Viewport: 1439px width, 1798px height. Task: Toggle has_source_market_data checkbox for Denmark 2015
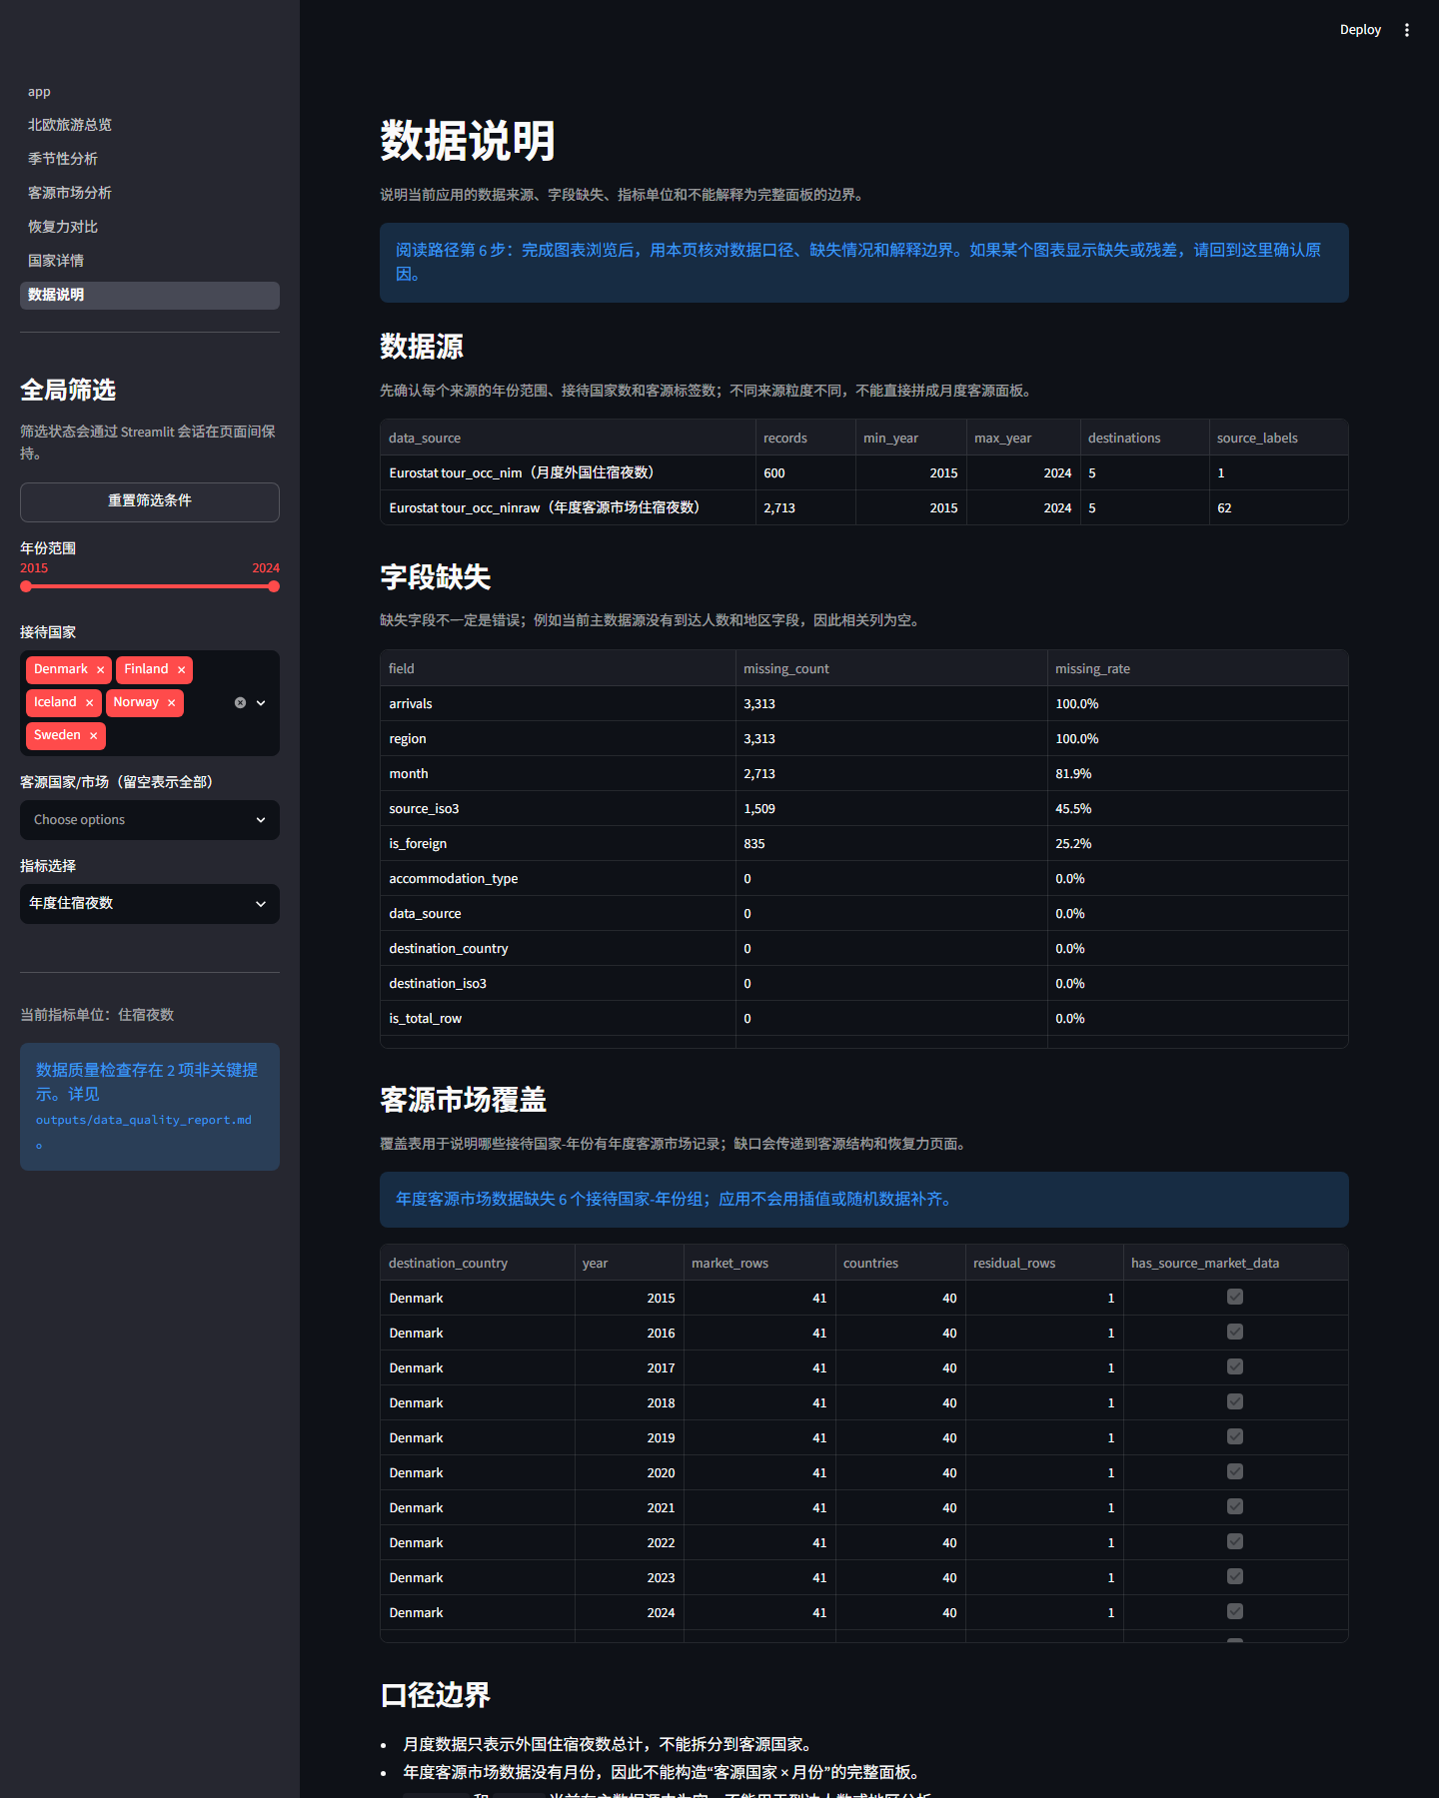click(x=1235, y=1297)
